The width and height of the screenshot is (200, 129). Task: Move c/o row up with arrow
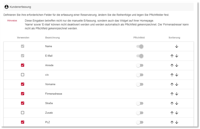[x=172, y=75]
